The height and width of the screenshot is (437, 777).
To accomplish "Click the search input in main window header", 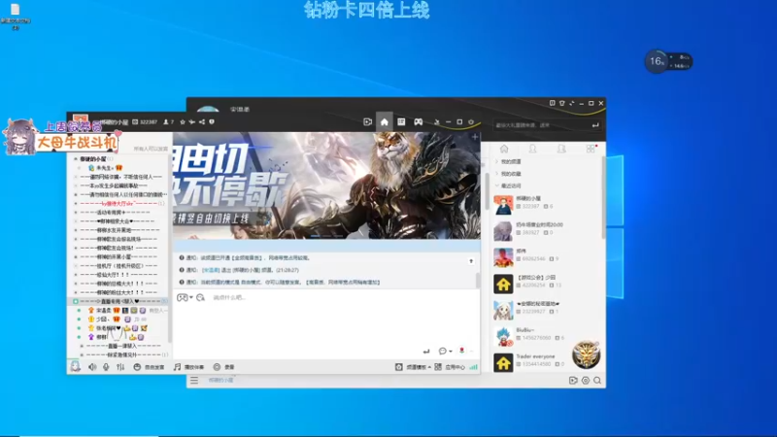I will (x=540, y=125).
